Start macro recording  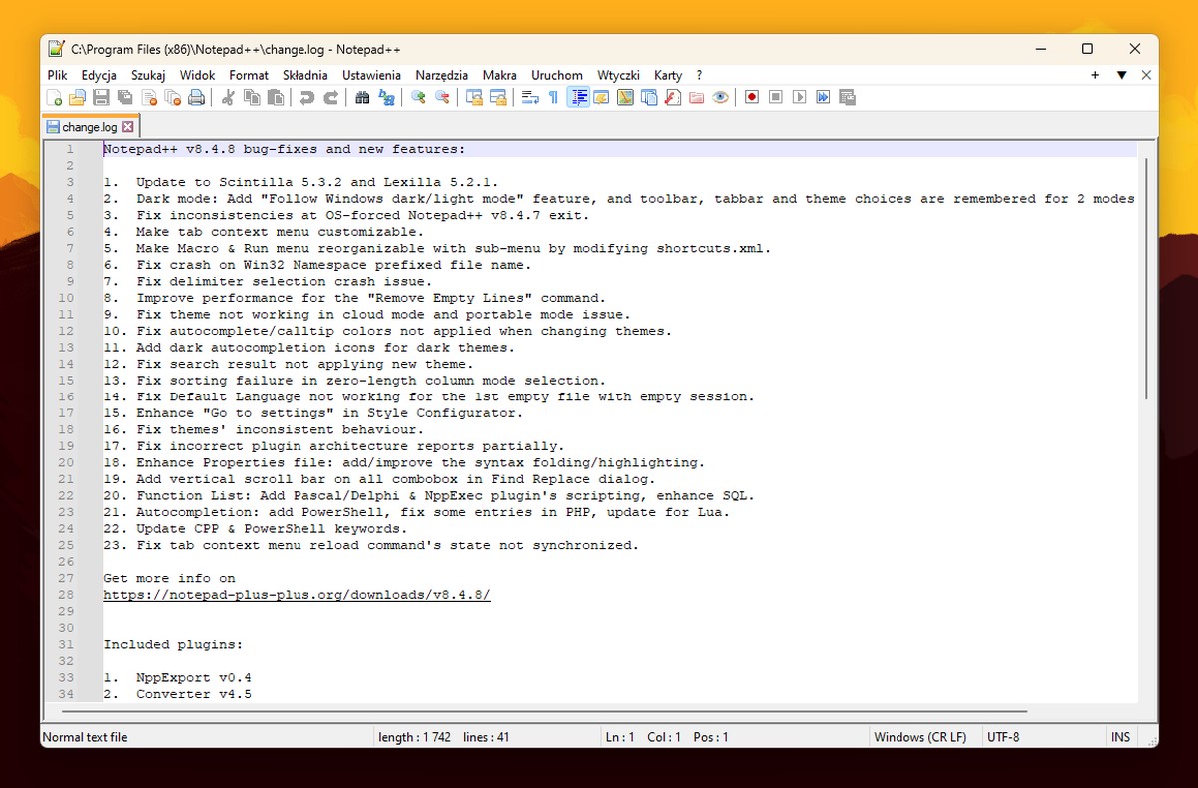point(751,97)
